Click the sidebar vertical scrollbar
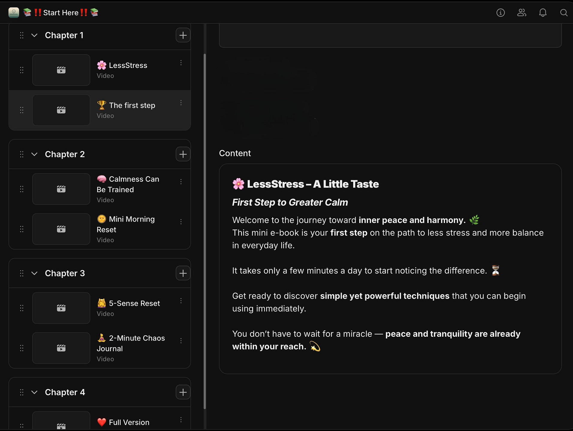This screenshot has height=431, width=573. pyautogui.click(x=205, y=231)
